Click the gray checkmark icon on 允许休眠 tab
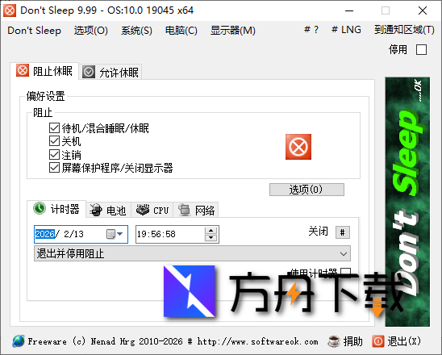Image resolution: width=442 pixels, height=355 pixels. coord(89,72)
